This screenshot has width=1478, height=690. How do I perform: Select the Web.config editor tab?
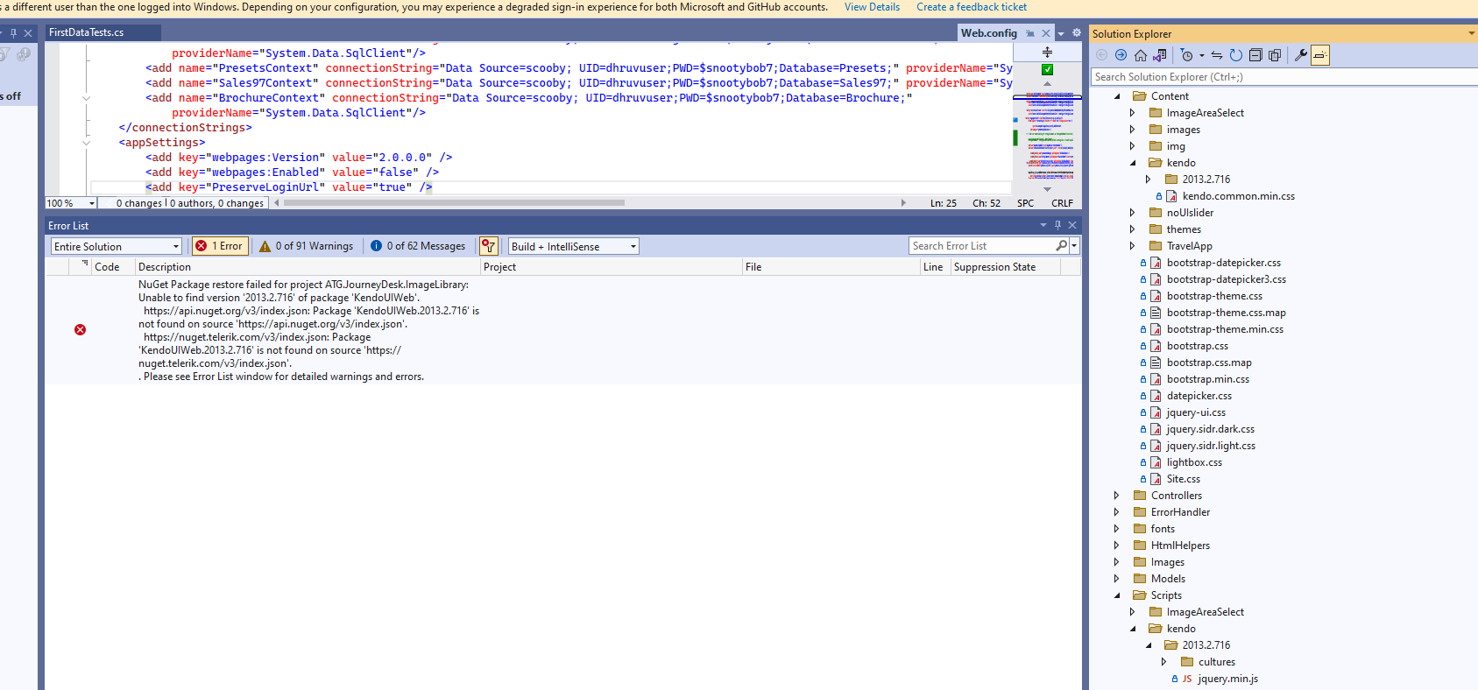click(x=988, y=33)
